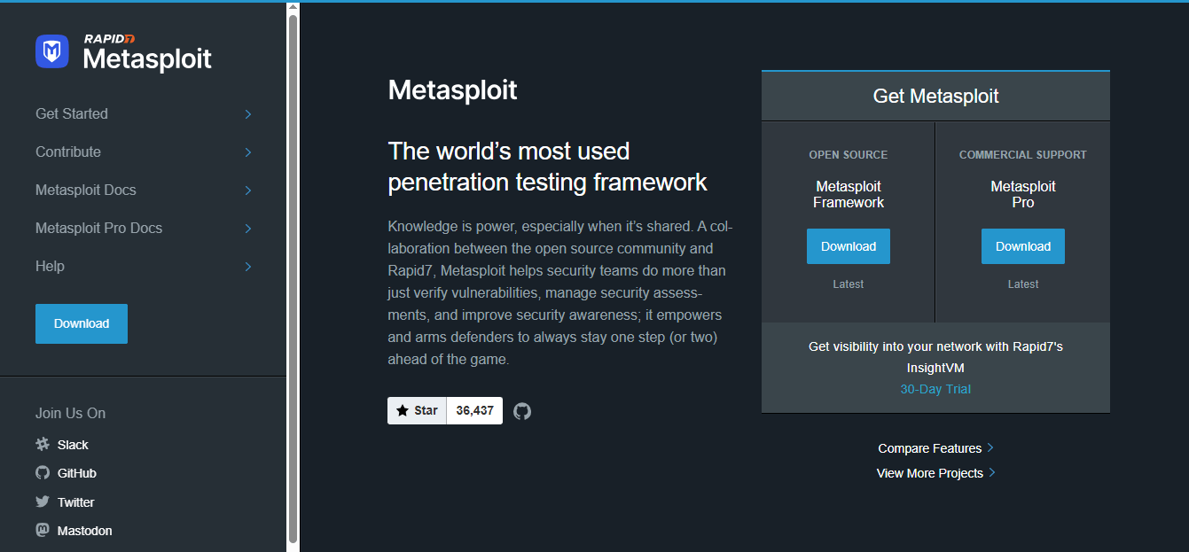Open the 30-Day Trial link
This screenshot has width=1189, height=552.
click(935, 389)
